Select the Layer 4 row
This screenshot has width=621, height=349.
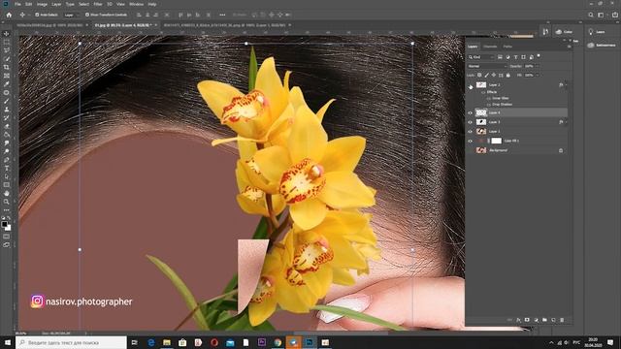[x=517, y=112]
